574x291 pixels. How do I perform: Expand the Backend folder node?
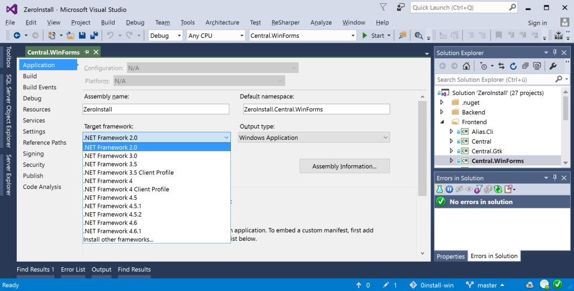point(442,112)
